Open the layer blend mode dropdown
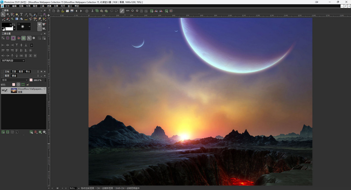The width and height of the screenshot is (351, 190). (15, 80)
